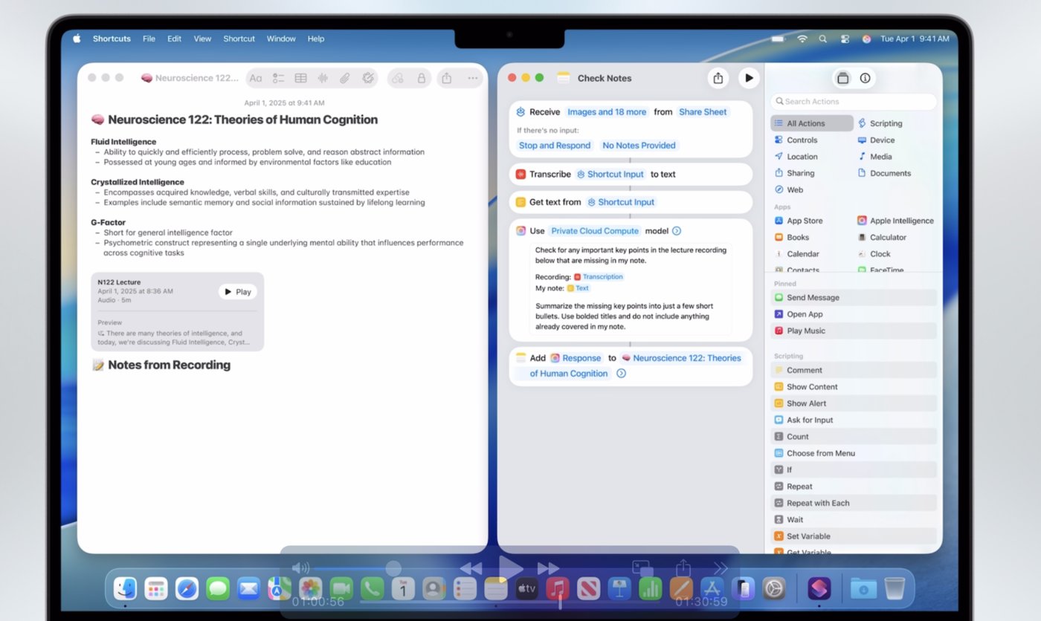Viewport: 1041px width, 621px height.
Task: Show the action library panel view
Action: click(842, 78)
